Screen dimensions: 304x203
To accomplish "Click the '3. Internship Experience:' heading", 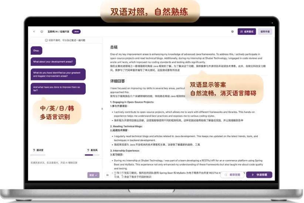I will (x=125, y=150).
